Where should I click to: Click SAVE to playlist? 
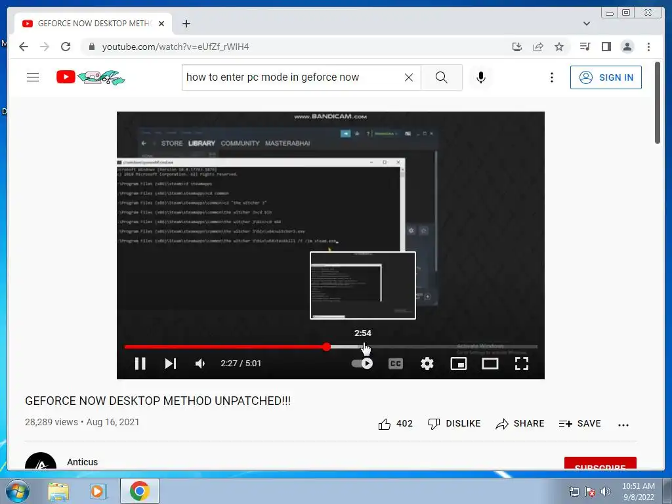click(x=579, y=424)
